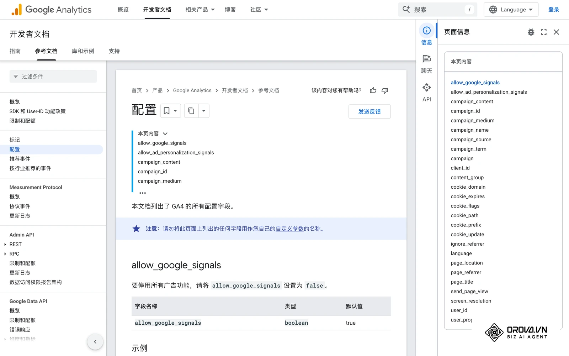Screen dimensions: 569x356
Task: Switch to the 支持 tab
Action: tap(114, 51)
